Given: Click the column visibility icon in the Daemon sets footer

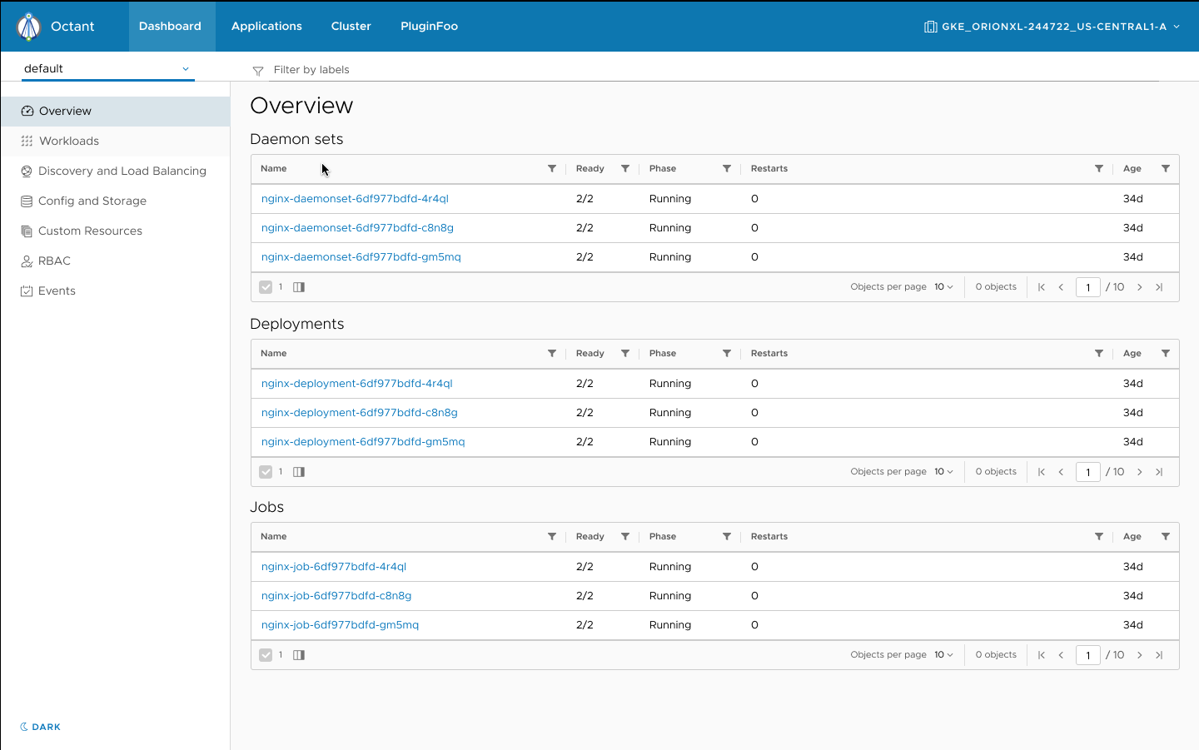Looking at the screenshot, I should point(299,286).
